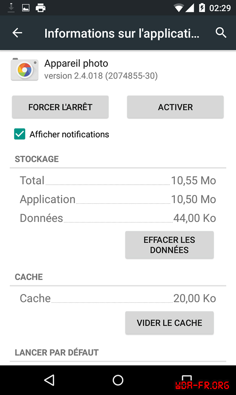
Task: Tap the Données storage row
Action: click(x=118, y=218)
